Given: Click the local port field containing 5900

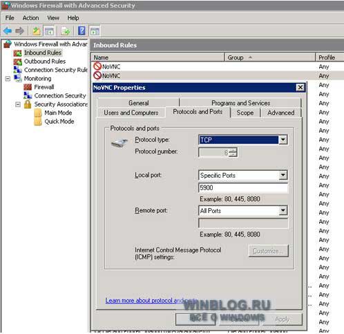Looking at the screenshot, I should coord(243,188).
